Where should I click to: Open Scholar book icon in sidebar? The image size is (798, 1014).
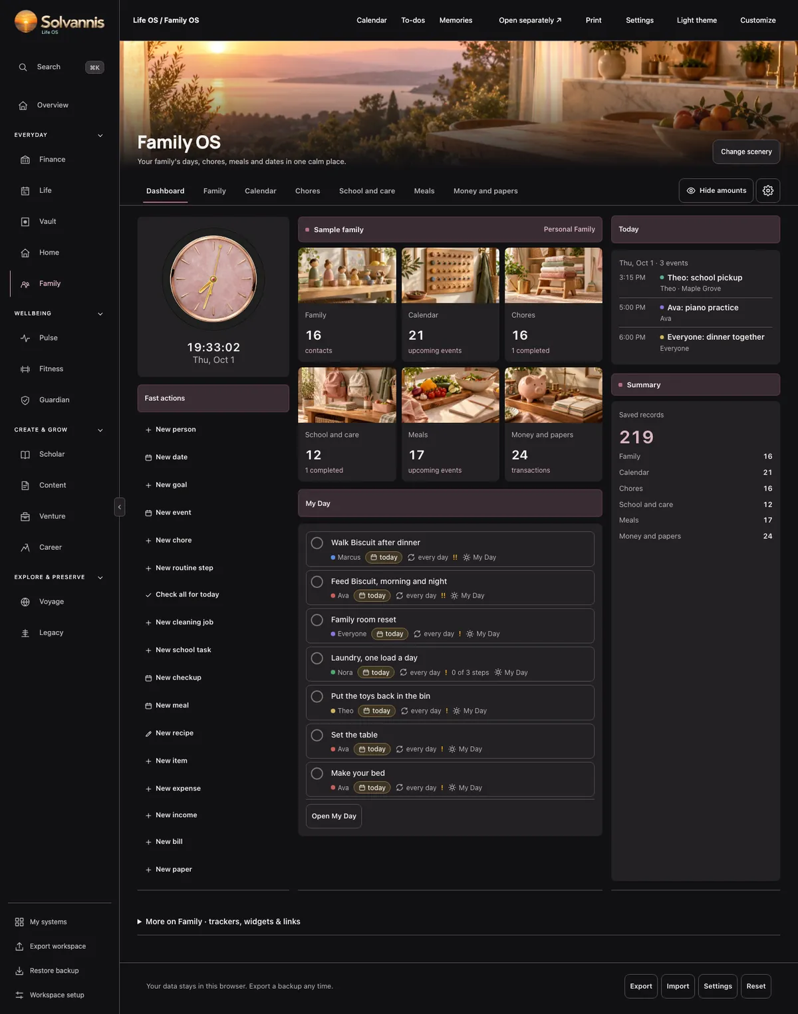(x=25, y=454)
